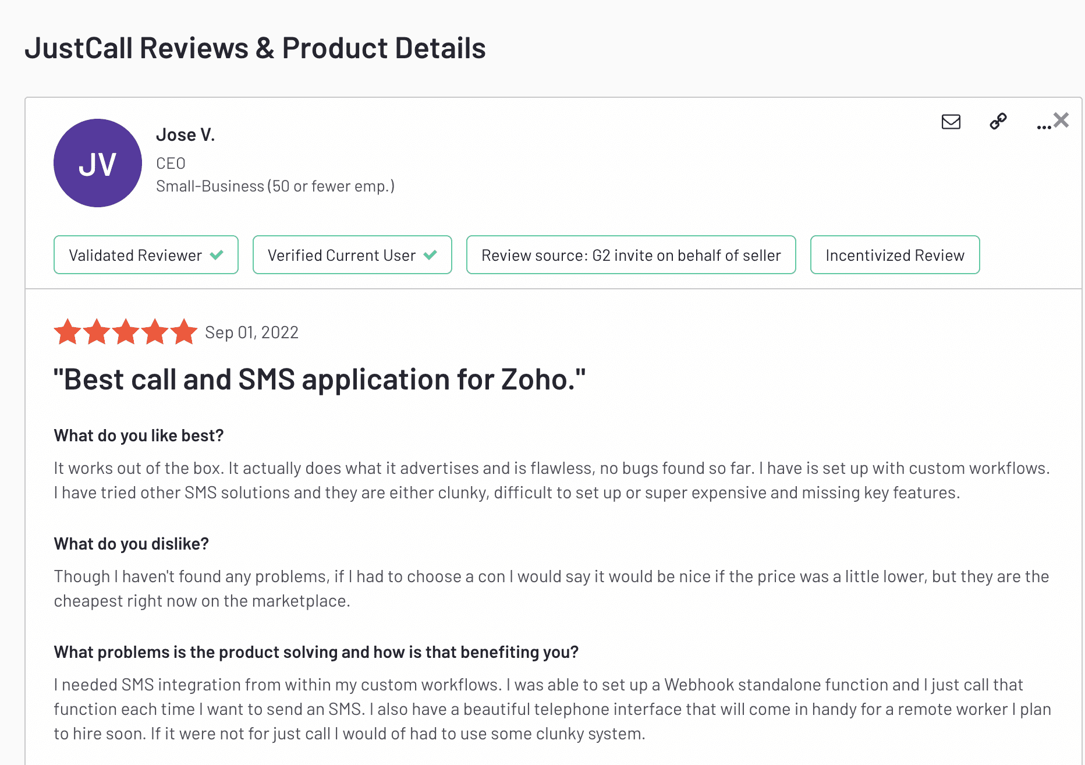Click Small-Business (50 or fewer emp.) text
This screenshot has width=1085, height=765.
point(275,186)
